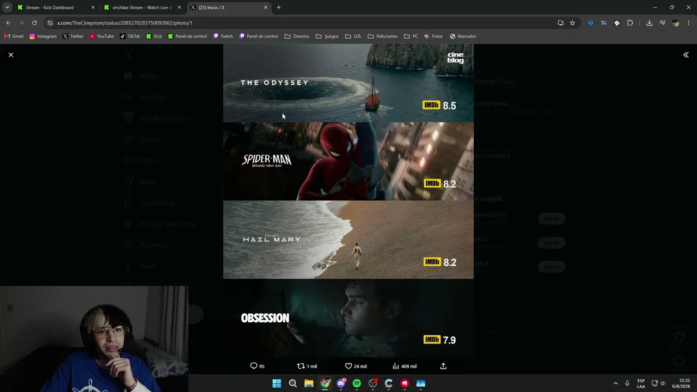Open File Explorer from the taskbar
Viewport: 697px width, 392px height.
[309, 383]
